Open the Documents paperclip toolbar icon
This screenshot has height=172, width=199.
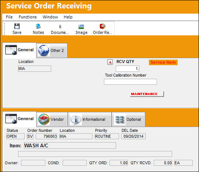pyautogui.click(x=60, y=27)
